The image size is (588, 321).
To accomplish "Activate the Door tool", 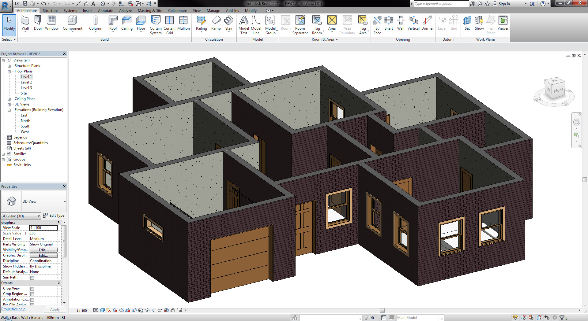I will click(38, 23).
